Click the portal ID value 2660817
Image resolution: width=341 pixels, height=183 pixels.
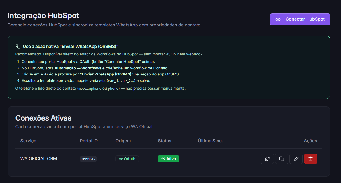(88, 159)
